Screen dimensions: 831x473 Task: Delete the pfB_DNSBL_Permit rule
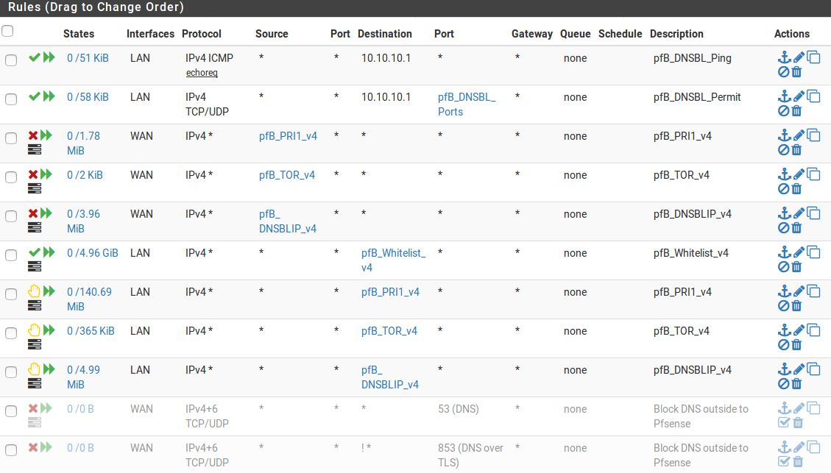[796, 111]
